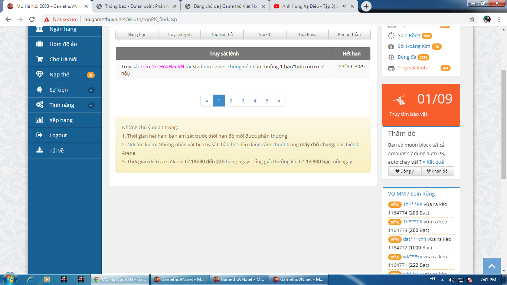The width and height of the screenshot is (507, 285).
Task: Reload the page using browser refresh icon
Action: pos(32,19)
